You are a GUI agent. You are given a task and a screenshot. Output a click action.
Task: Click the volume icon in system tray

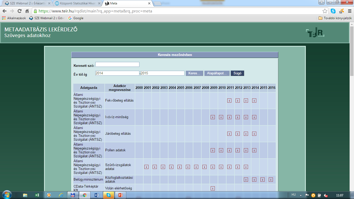(x=326, y=195)
